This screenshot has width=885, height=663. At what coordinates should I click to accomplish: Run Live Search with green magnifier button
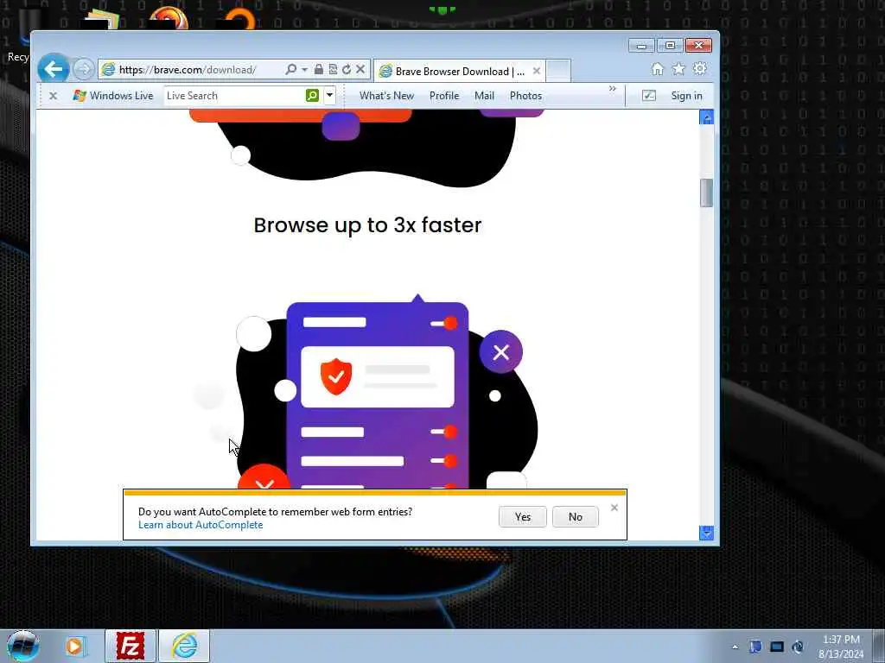[312, 96]
